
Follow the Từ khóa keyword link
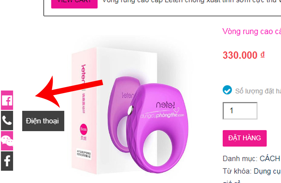267,171
